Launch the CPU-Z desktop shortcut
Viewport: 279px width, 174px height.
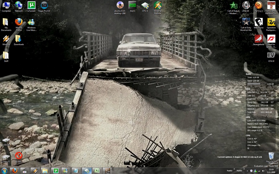pos(145,7)
